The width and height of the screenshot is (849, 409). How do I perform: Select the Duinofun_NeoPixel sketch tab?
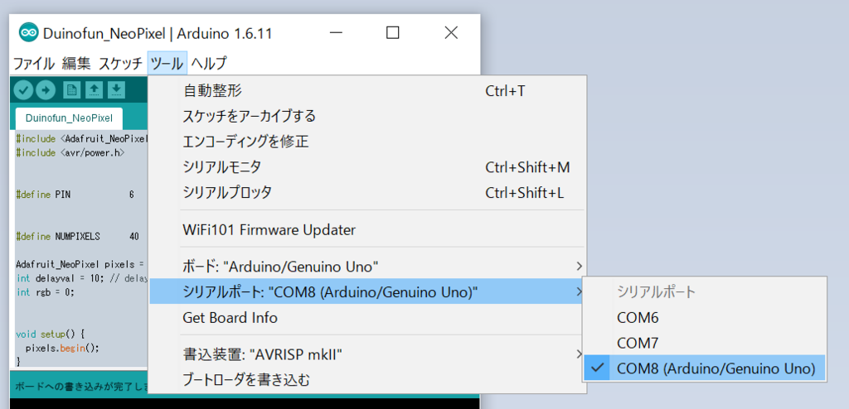pyautogui.click(x=69, y=118)
